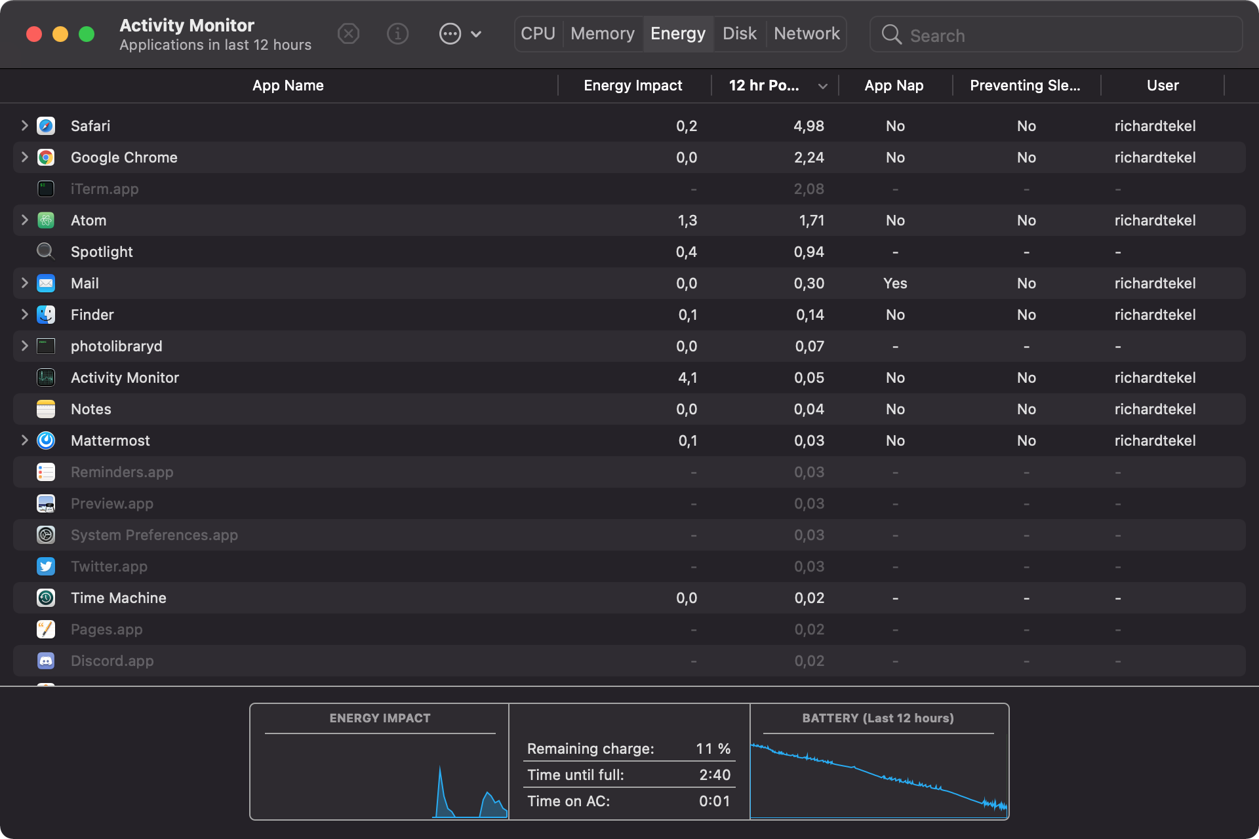Image resolution: width=1259 pixels, height=839 pixels.
Task: Switch to the Disk tab
Action: (740, 33)
